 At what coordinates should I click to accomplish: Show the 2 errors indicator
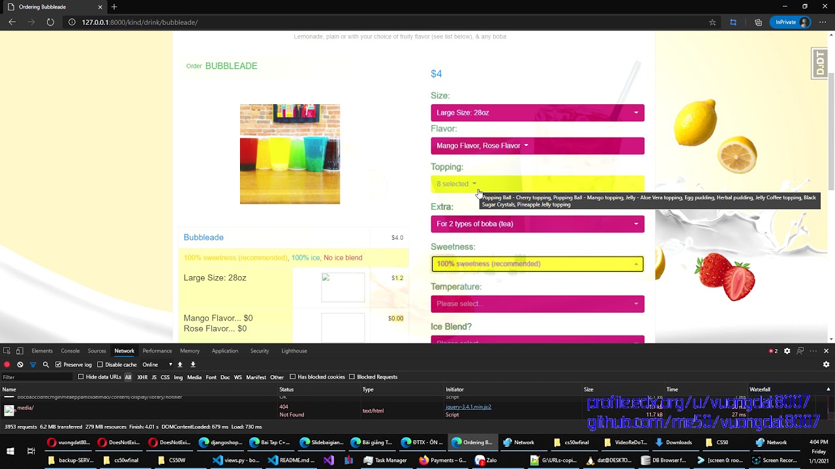773,350
